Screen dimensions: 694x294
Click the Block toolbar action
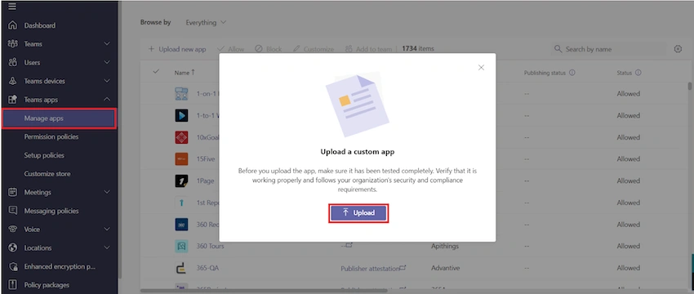[x=269, y=49]
